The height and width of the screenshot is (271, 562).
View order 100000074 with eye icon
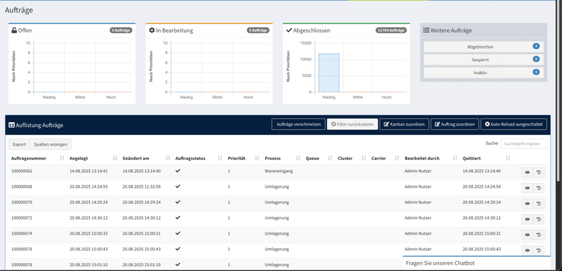(x=527, y=234)
